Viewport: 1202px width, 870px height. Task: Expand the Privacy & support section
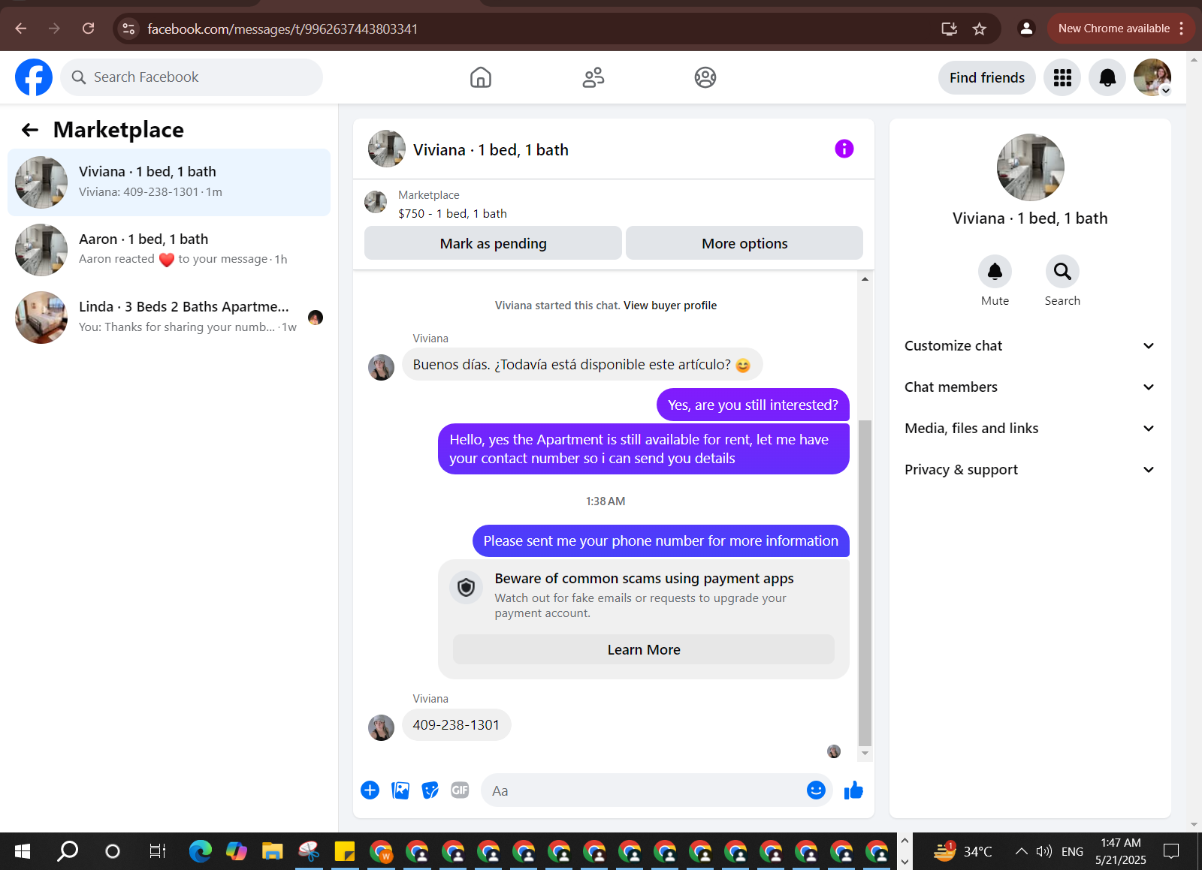point(1030,470)
